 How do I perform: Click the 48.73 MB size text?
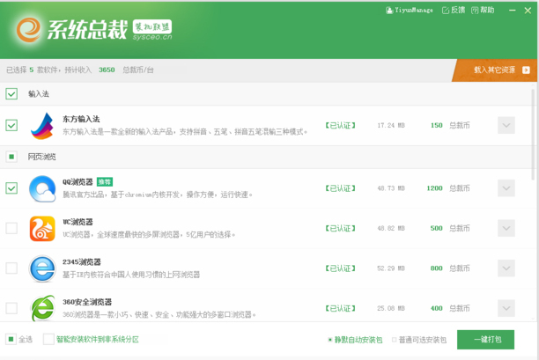tap(391, 188)
